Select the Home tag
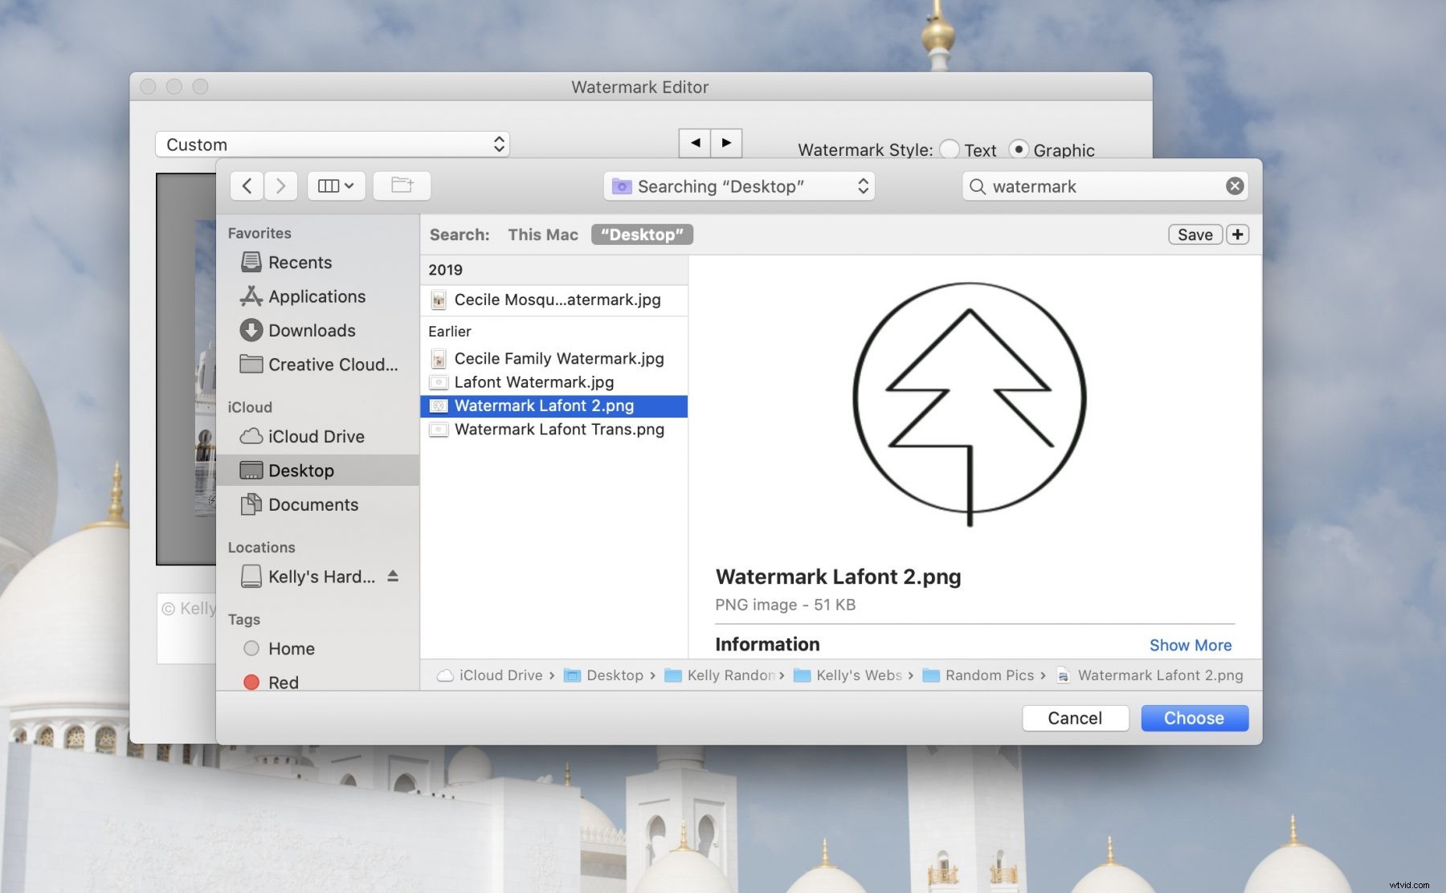The image size is (1446, 893). pyautogui.click(x=251, y=648)
